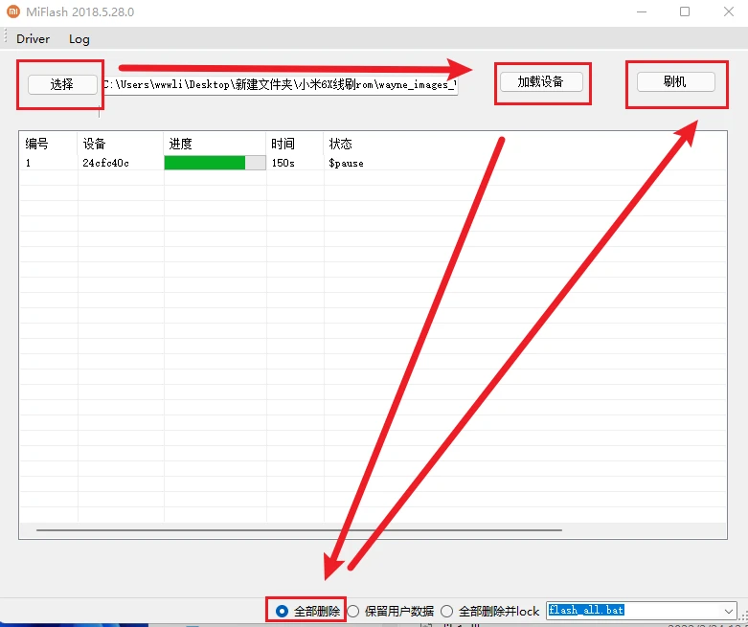
Task: Minimize the MiFlash window
Action: coord(642,11)
